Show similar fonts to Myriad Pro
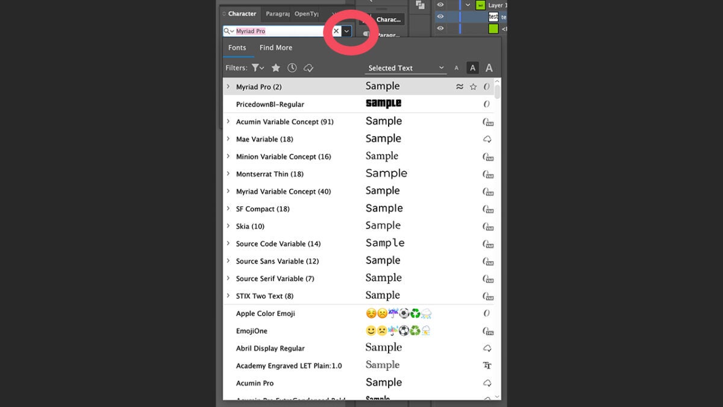Image resolution: width=723 pixels, height=407 pixels. (460, 87)
